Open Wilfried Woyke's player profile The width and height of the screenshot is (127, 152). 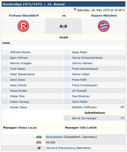tap(20, 52)
